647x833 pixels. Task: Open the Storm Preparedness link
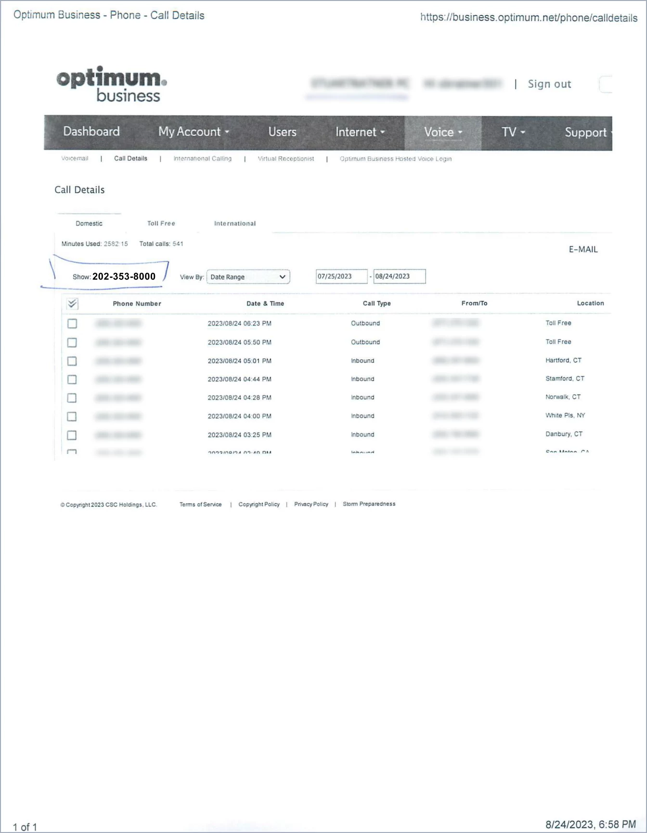click(369, 504)
